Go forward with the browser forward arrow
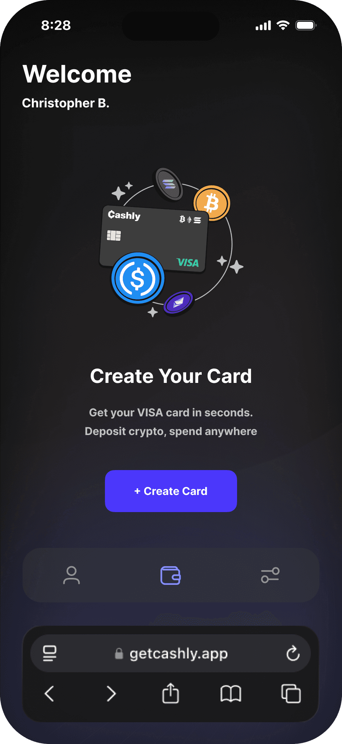Image resolution: width=342 pixels, height=744 pixels. click(x=111, y=694)
